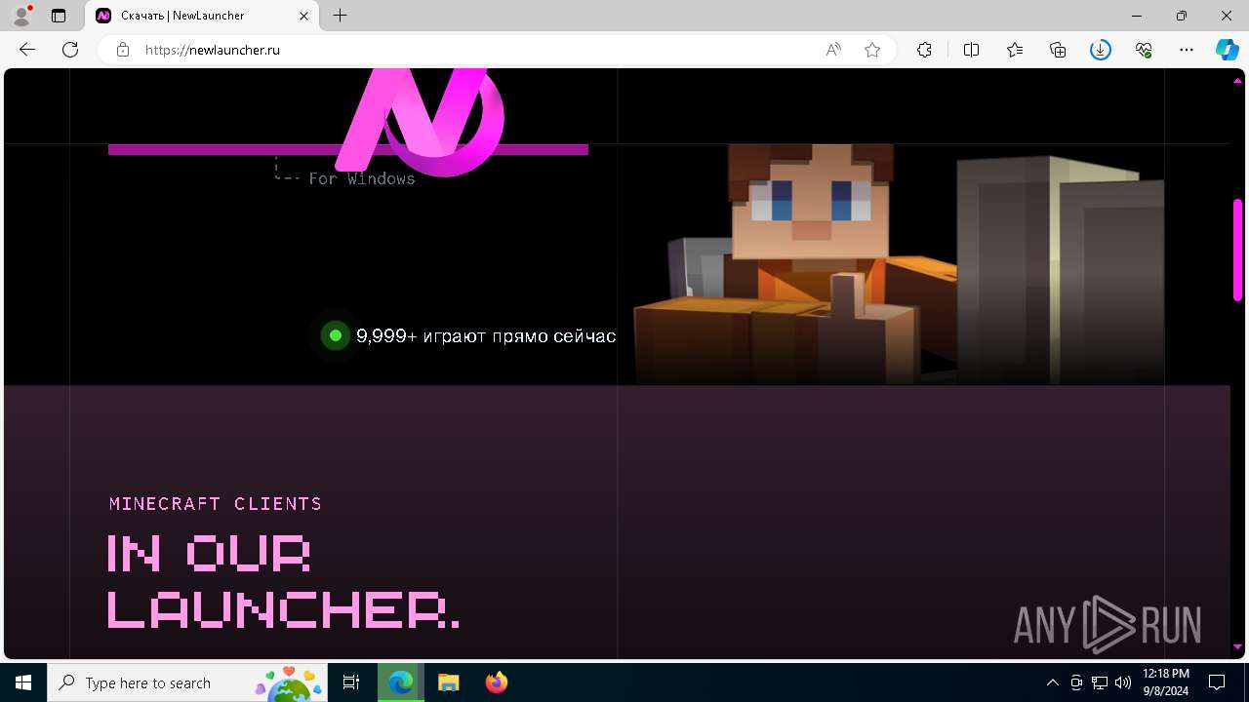The height and width of the screenshot is (702, 1249).
Task: Click the green online indicator dot
Action: coord(335,335)
